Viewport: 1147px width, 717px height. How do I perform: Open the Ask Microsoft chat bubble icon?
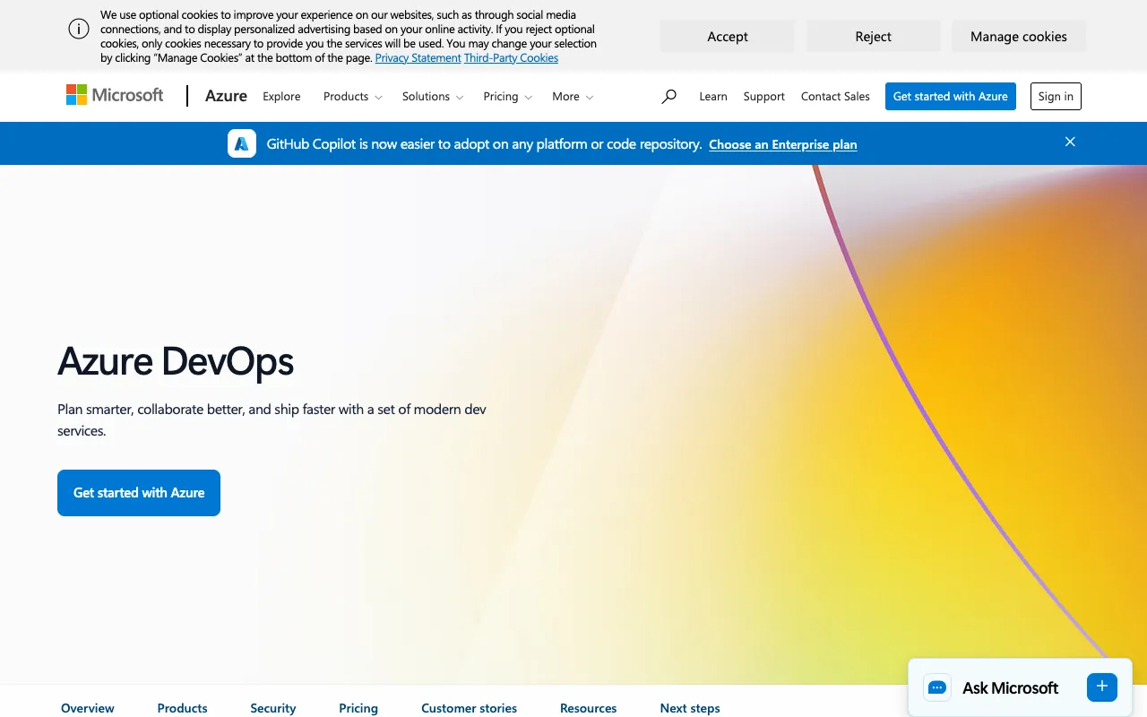[x=937, y=687]
